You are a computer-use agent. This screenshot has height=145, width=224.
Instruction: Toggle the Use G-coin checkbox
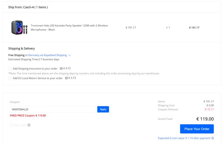point(11,125)
